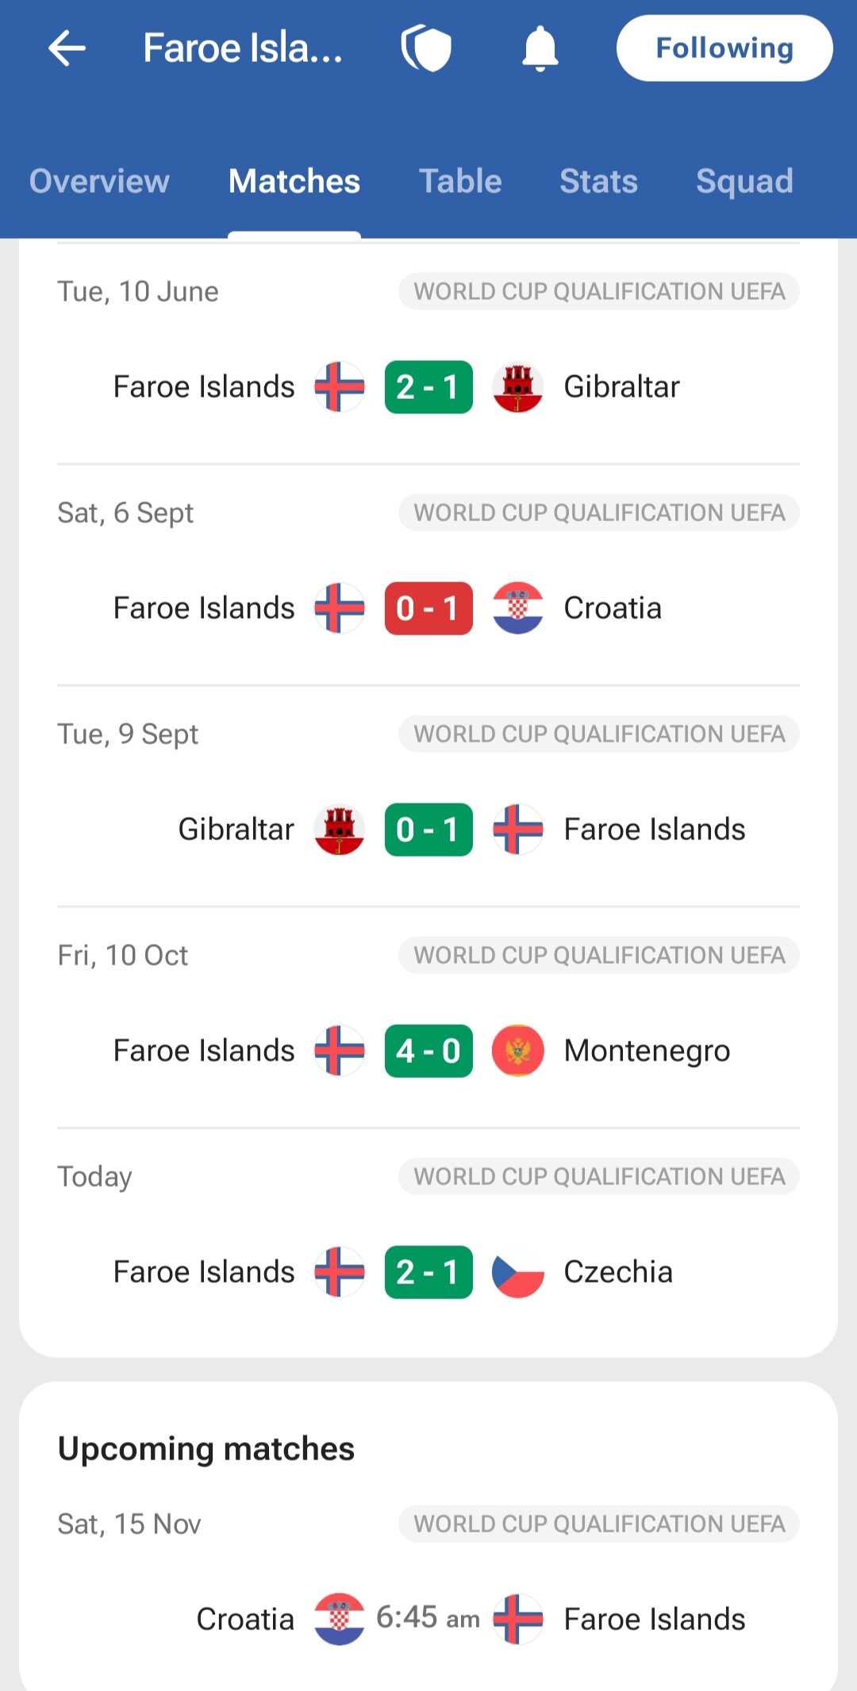
Task: Click Gibraltar flag in 10 June match
Action: pyautogui.click(x=517, y=387)
